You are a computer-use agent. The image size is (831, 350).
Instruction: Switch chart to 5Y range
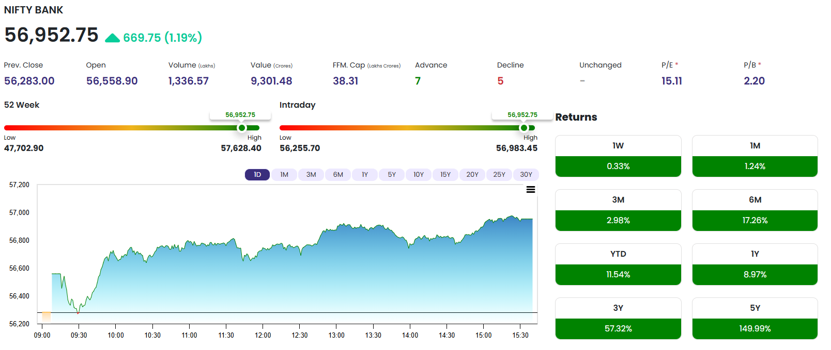pos(392,175)
